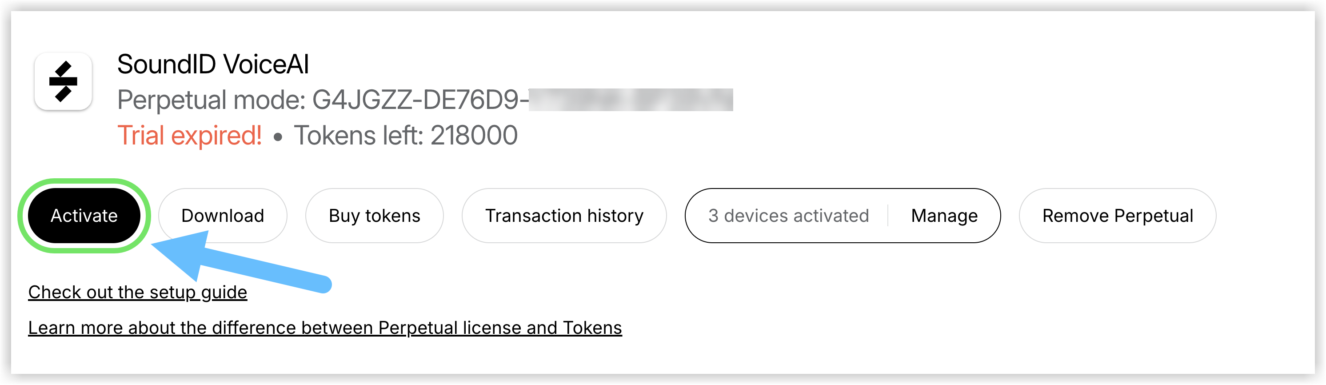The image size is (1326, 385).
Task: Click the G4JGZZ-DE76D9 license key text
Action: pyautogui.click(x=417, y=100)
